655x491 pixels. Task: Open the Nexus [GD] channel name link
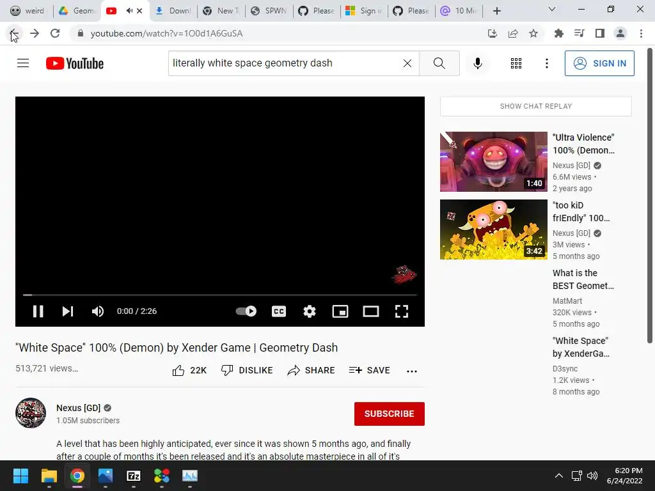(79, 408)
